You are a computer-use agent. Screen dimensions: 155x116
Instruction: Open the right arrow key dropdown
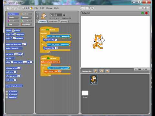[56, 36]
